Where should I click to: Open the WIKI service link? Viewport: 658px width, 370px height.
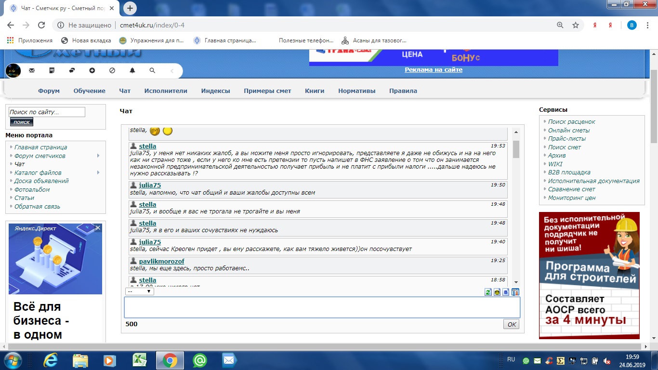pos(555,164)
